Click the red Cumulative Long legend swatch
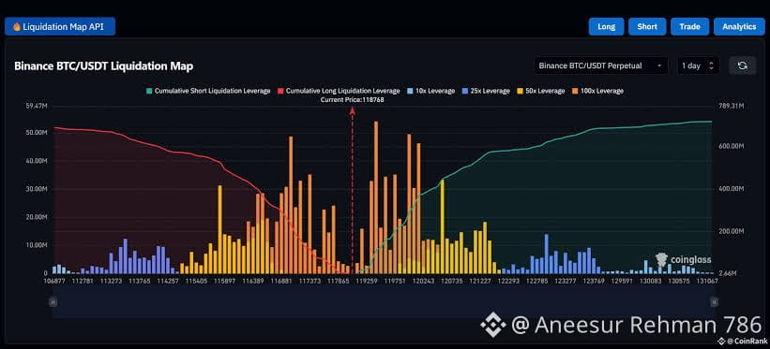Screen dimensions: 770x349 coord(280,91)
